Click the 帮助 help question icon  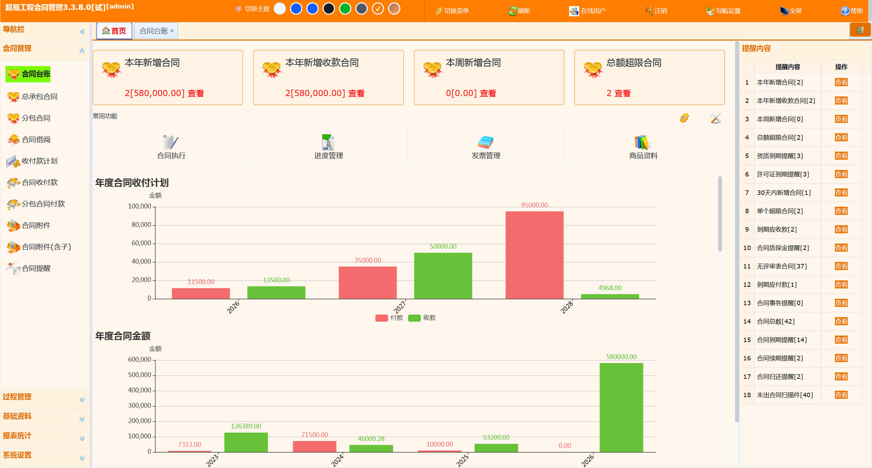(x=845, y=11)
